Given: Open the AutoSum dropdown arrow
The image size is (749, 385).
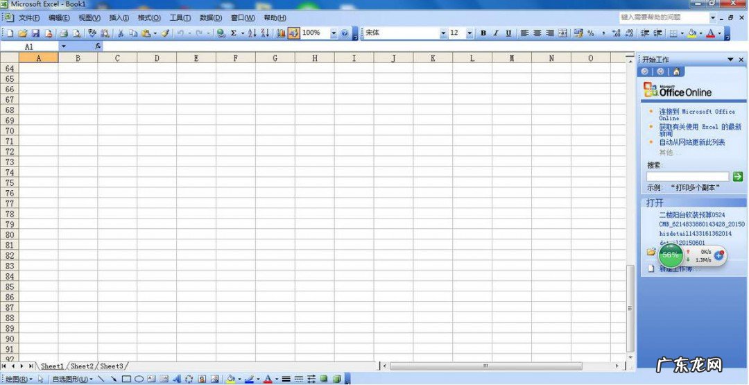Looking at the screenshot, I should point(242,33).
